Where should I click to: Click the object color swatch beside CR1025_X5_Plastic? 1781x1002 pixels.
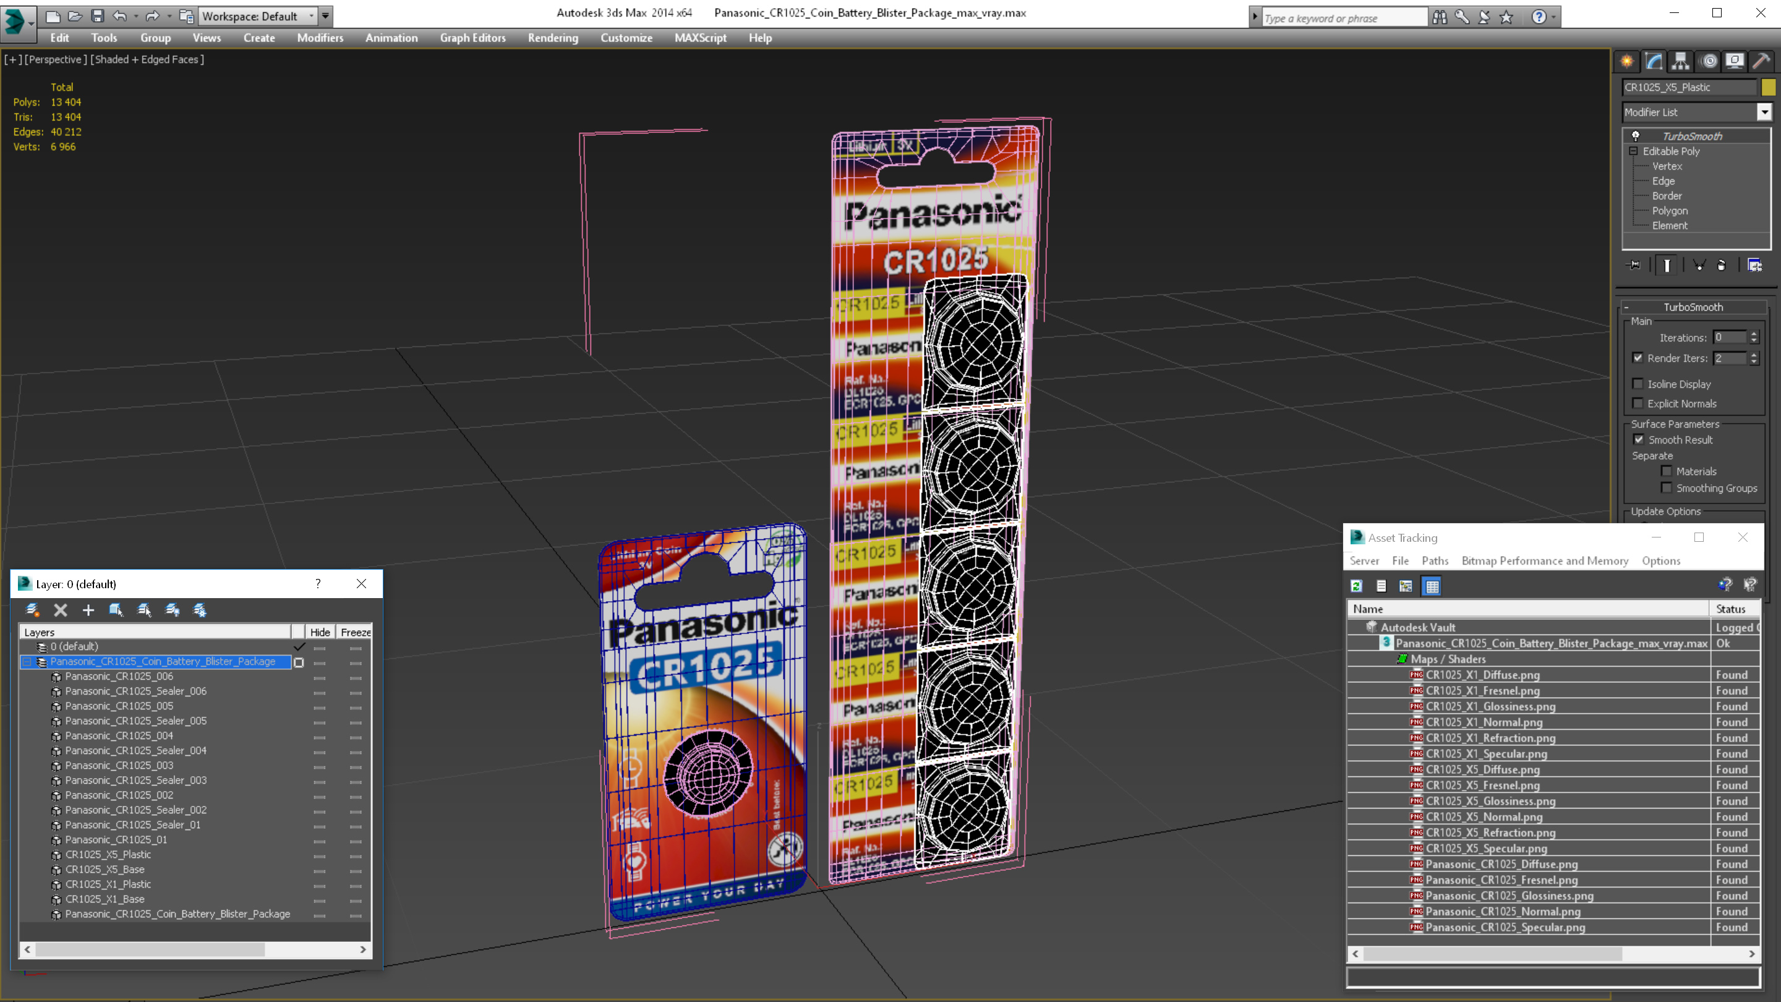pyautogui.click(x=1768, y=87)
